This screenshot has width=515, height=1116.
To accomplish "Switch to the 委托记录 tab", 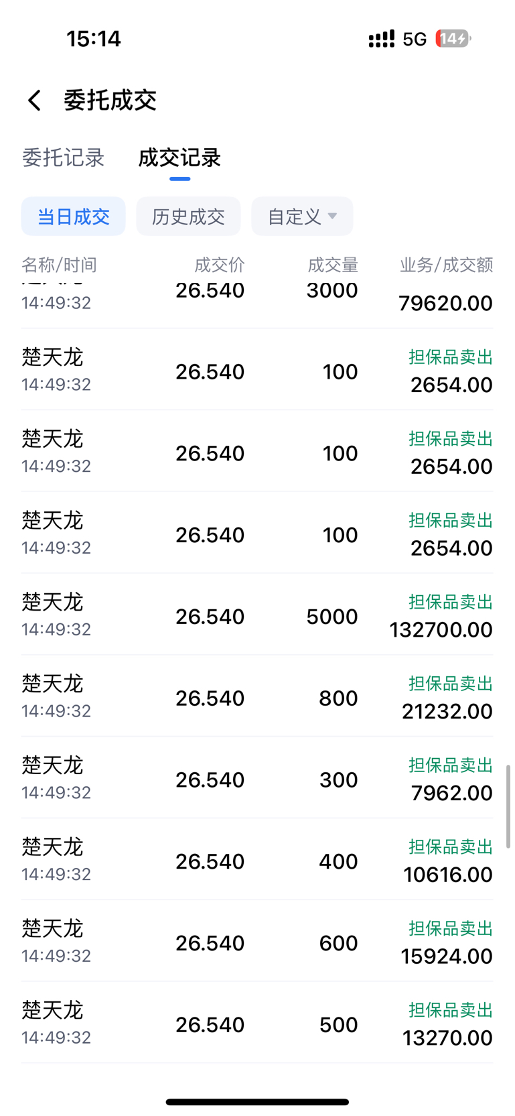I will pos(63,158).
